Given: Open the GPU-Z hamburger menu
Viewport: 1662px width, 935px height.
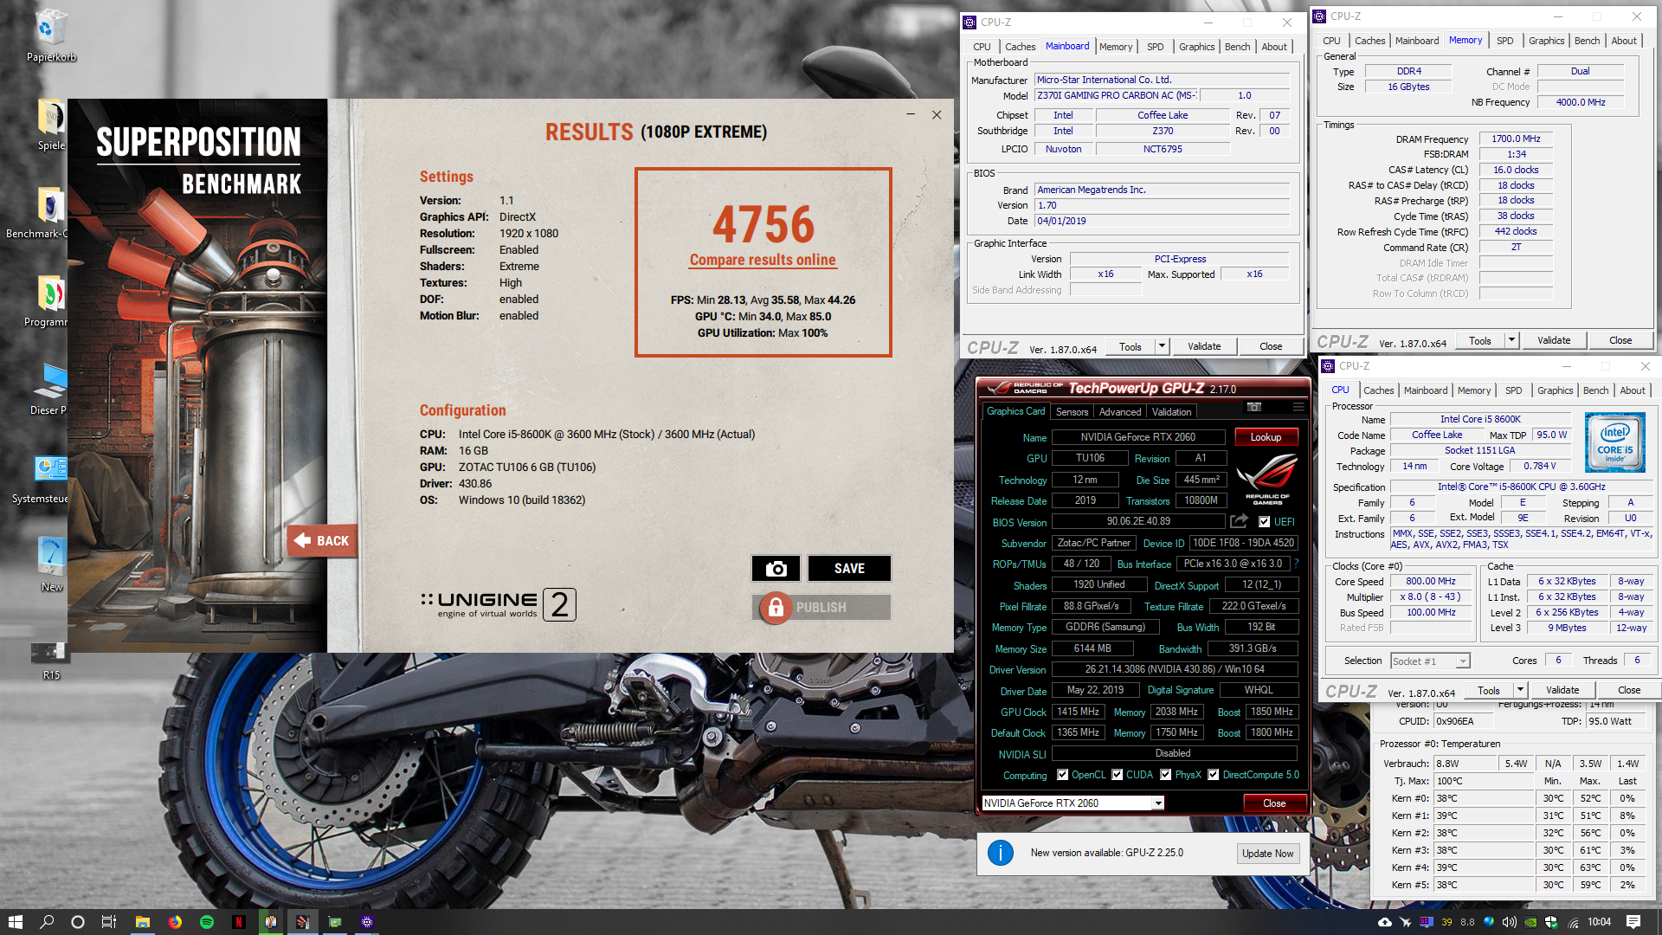Looking at the screenshot, I should 1298,407.
